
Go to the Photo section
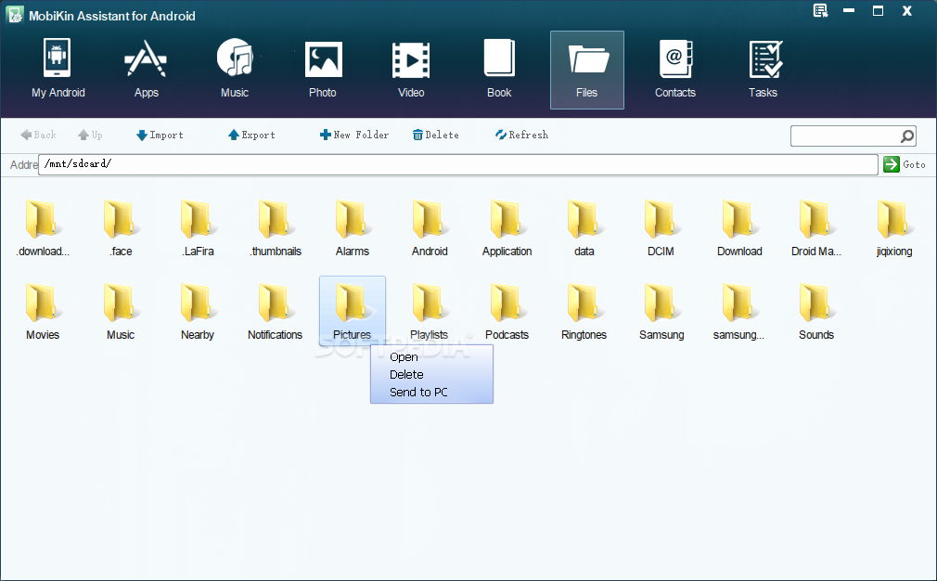tap(323, 69)
